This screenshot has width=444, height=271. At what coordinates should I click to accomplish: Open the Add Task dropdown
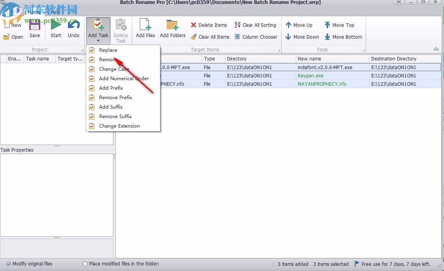point(98,30)
